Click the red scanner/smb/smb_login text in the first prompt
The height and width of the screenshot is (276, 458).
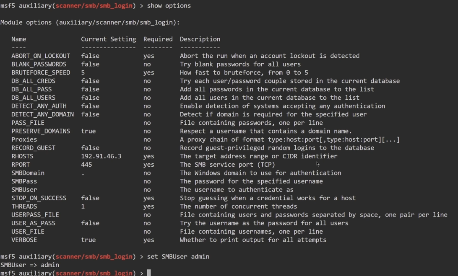[95, 5]
